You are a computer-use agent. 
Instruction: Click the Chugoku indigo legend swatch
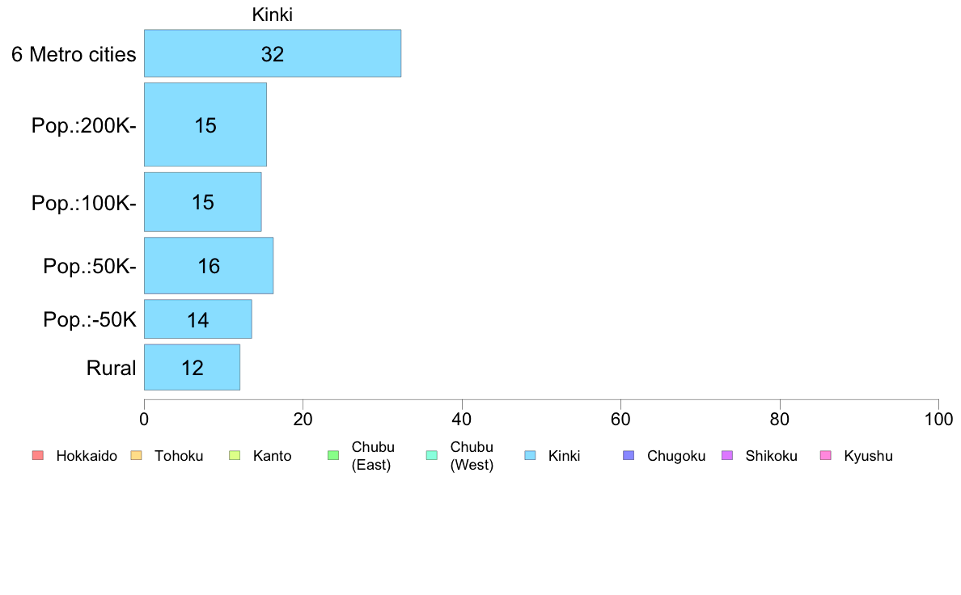point(629,455)
